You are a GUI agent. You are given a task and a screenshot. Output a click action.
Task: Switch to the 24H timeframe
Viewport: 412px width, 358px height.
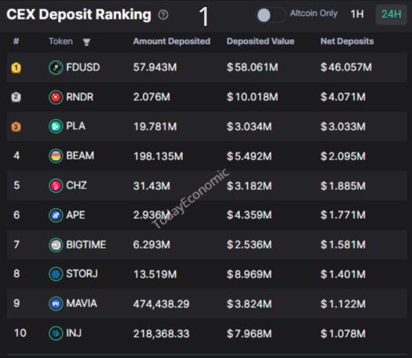(x=391, y=14)
